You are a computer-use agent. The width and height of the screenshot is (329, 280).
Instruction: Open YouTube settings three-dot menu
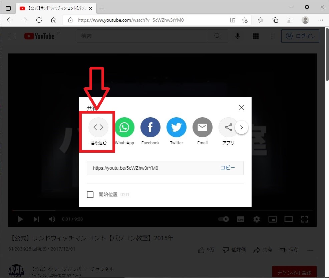pyautogui.click(x=272, y=36)
